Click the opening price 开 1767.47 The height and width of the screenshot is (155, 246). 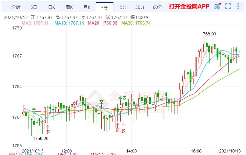click(x=41, y=17)
